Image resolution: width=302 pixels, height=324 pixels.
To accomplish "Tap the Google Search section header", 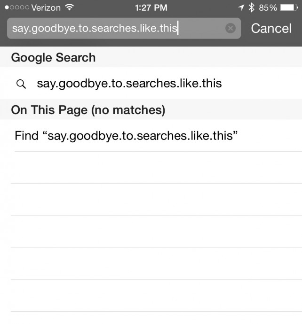I will [53, 58].
